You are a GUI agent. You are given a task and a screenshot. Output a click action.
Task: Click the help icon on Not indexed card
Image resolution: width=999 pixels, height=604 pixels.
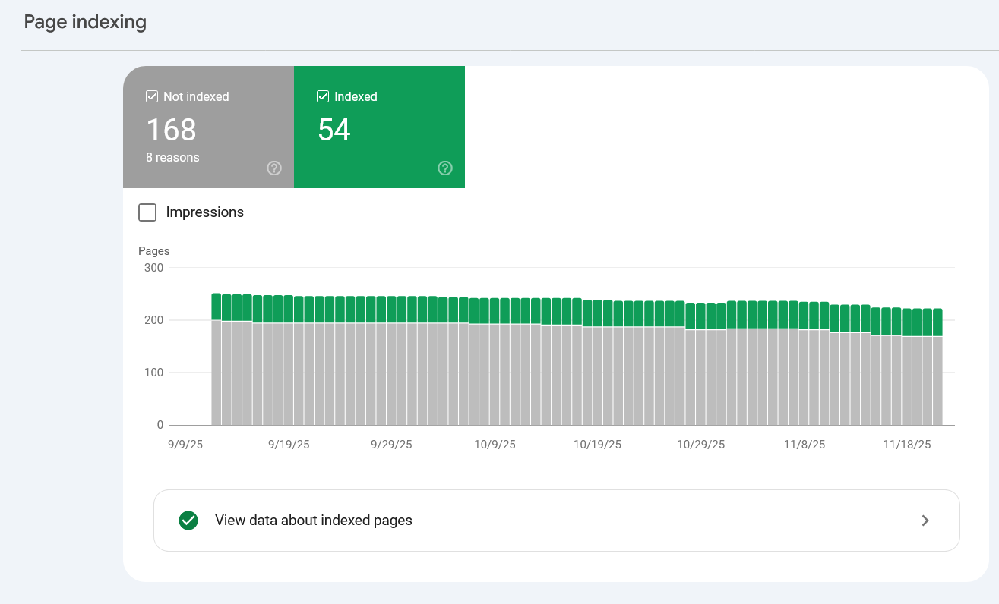click(274, 168)
